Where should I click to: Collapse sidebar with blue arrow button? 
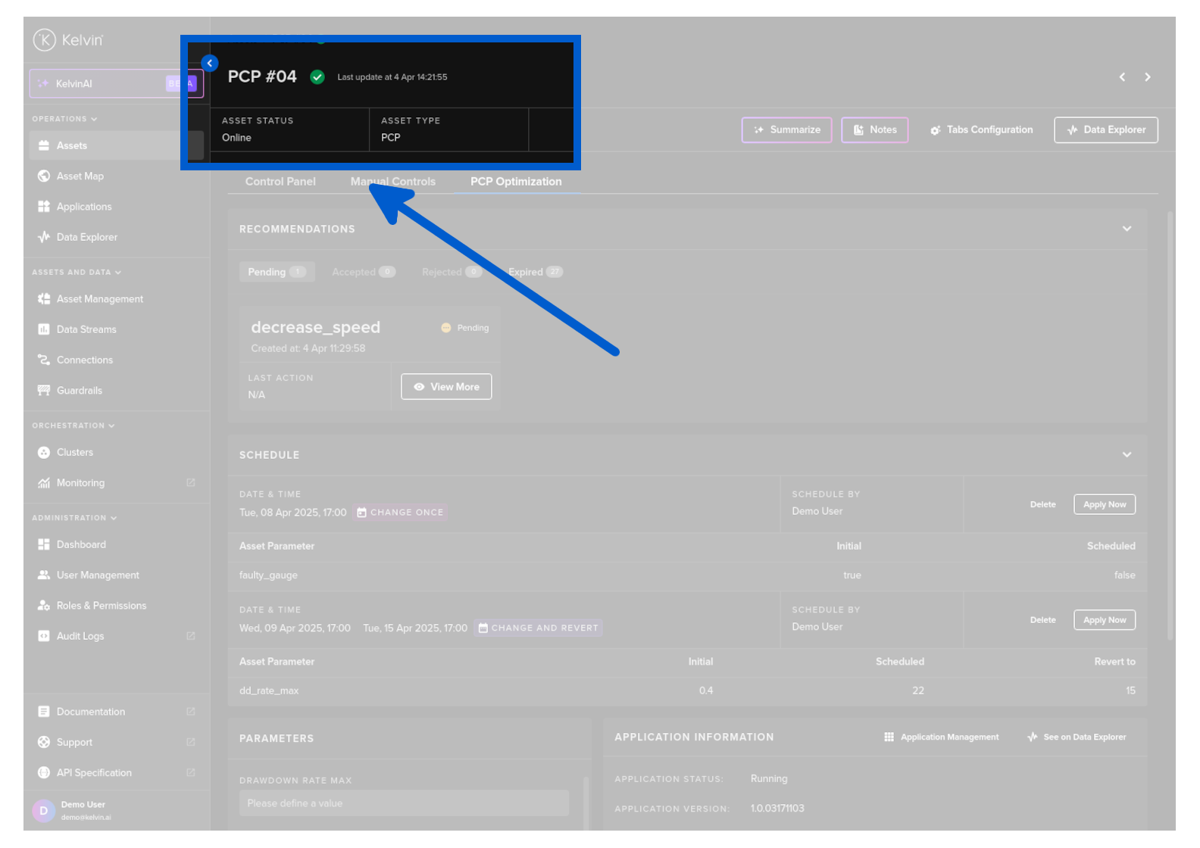[x=210, y=64]
